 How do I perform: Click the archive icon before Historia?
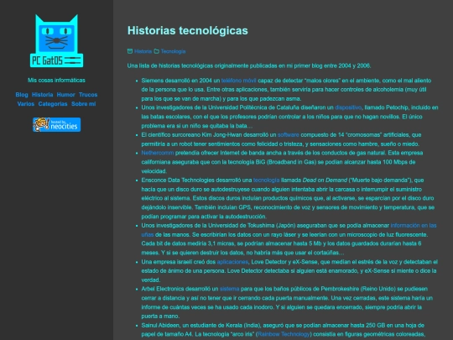[130, 51]
